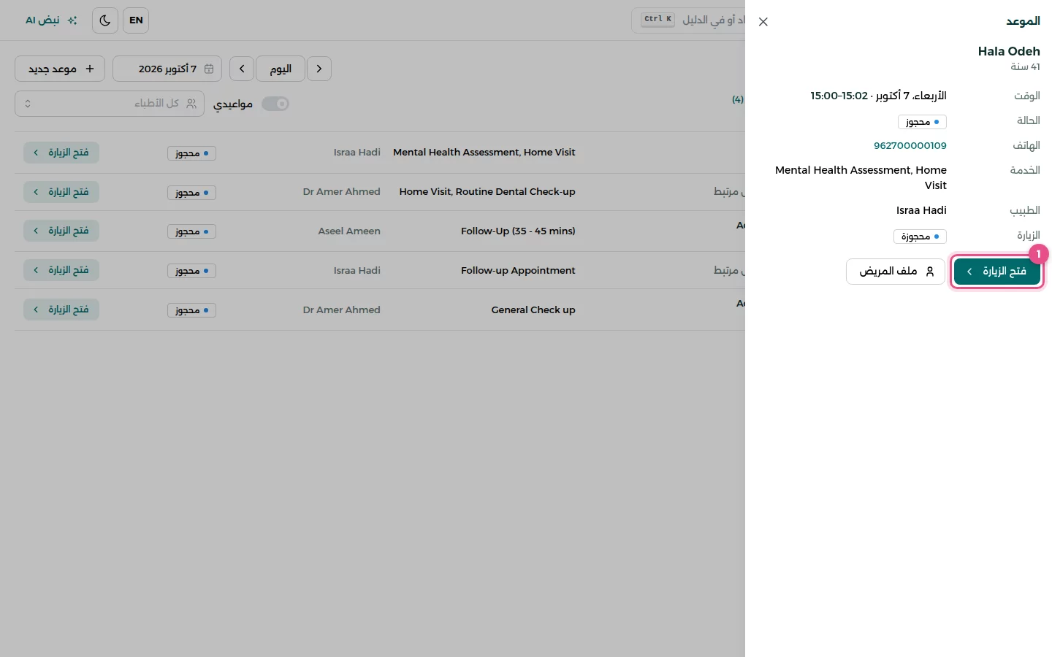
Task: Click General Check up service text
Action: pyautogui.click(x=533, y=310)
